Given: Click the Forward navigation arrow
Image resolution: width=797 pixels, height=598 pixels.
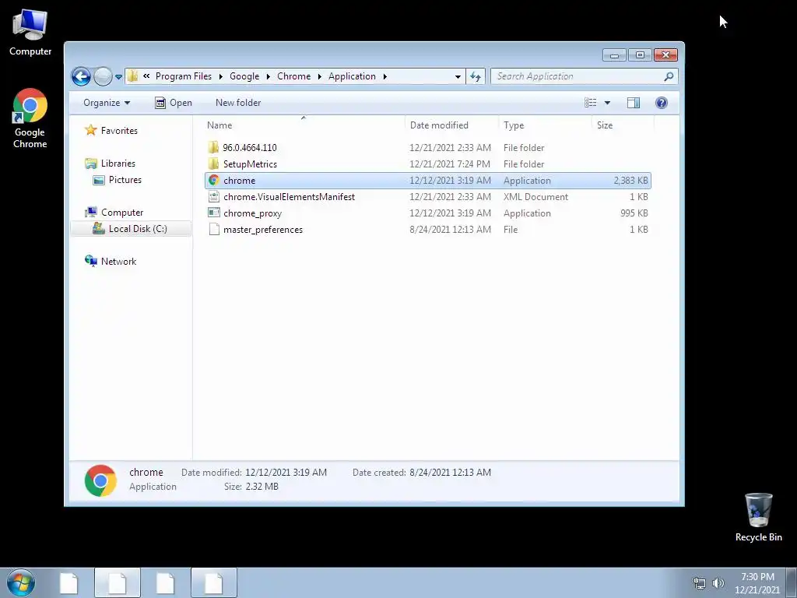Looking at the screenshot, I should [103, 76].
